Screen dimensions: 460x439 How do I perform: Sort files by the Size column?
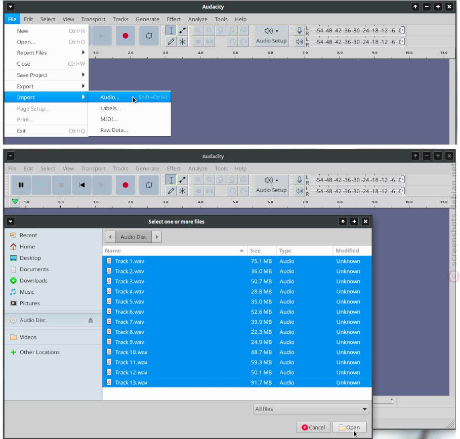pyautogui.click(x=262, y=251)
